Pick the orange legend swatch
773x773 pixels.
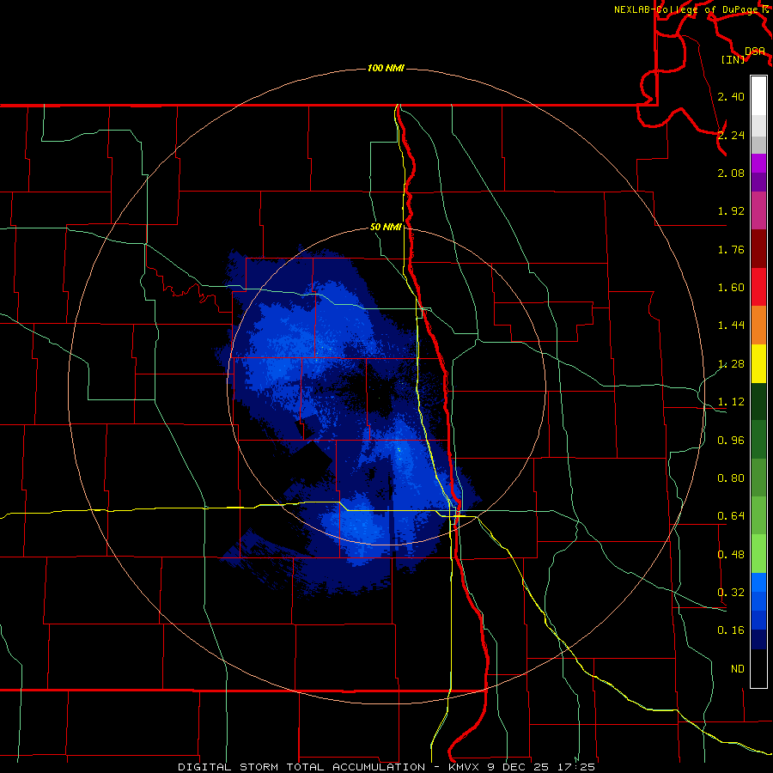click(x=758, y=326)
